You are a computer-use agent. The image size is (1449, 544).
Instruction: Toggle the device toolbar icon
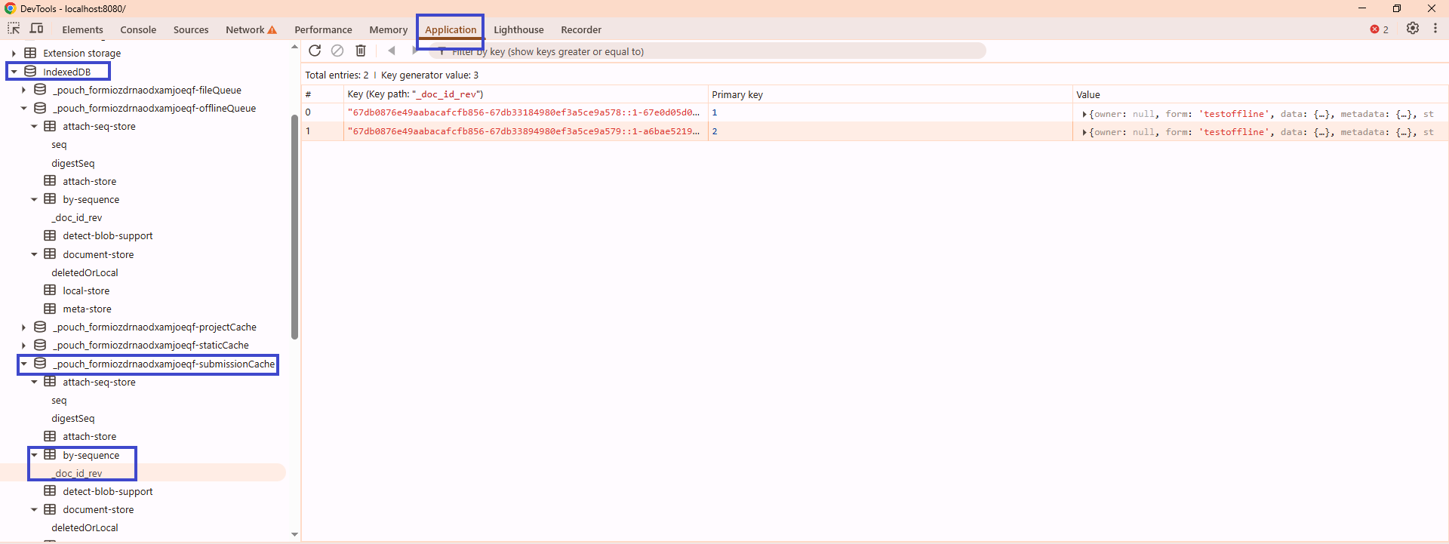[36, 29]
